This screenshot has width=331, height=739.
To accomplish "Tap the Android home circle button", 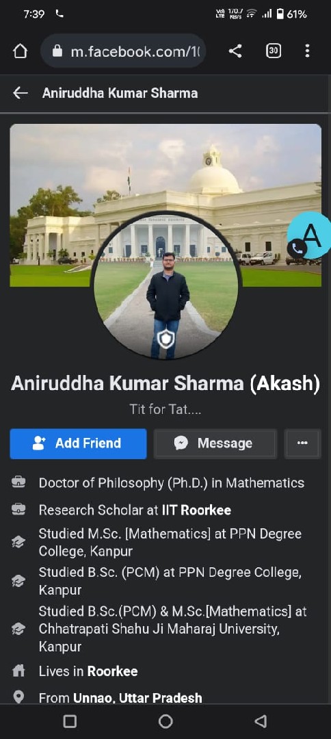I will (165, 722).
